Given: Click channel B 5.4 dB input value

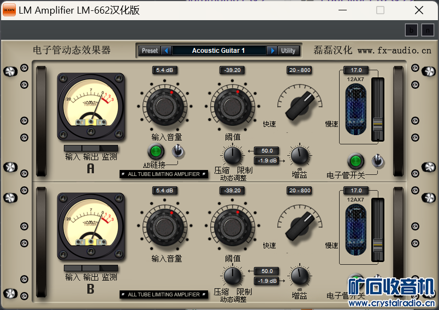Looking at the screenshot, I should [165, 191].
